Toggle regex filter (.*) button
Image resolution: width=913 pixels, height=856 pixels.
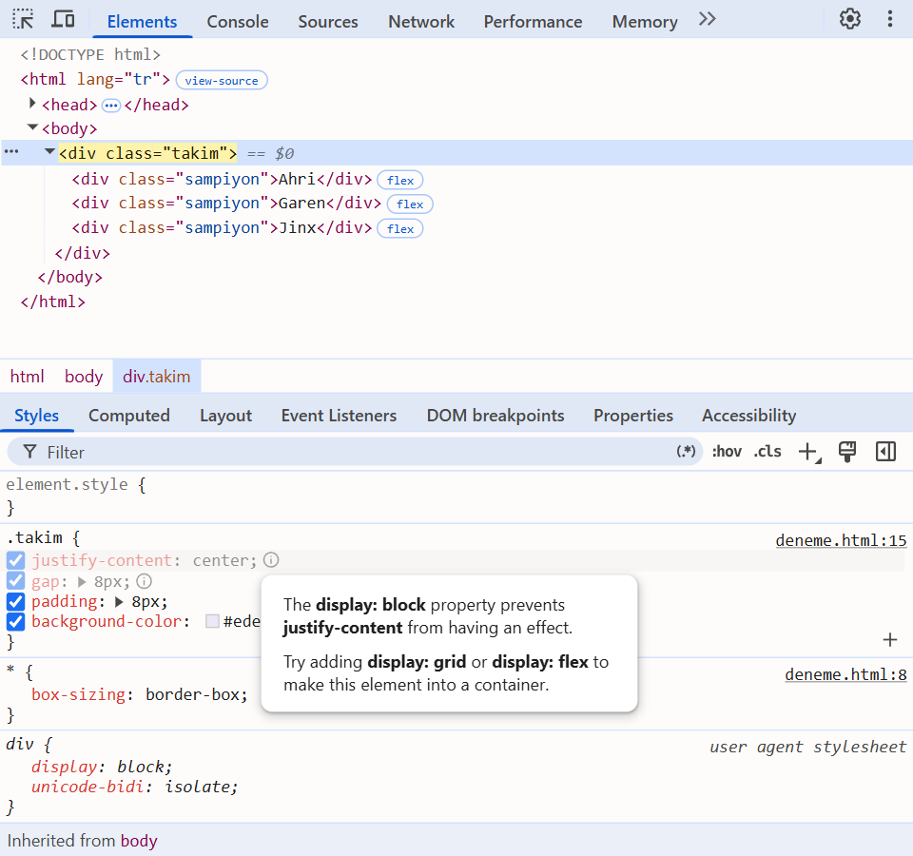pyautogui.click(x=686, y=451)
